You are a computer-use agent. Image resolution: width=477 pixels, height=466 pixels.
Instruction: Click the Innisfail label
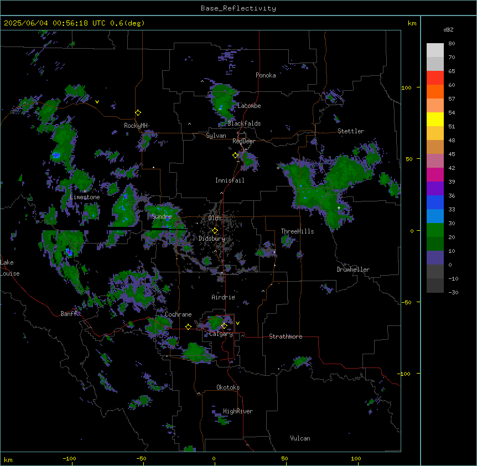point(230,180)
